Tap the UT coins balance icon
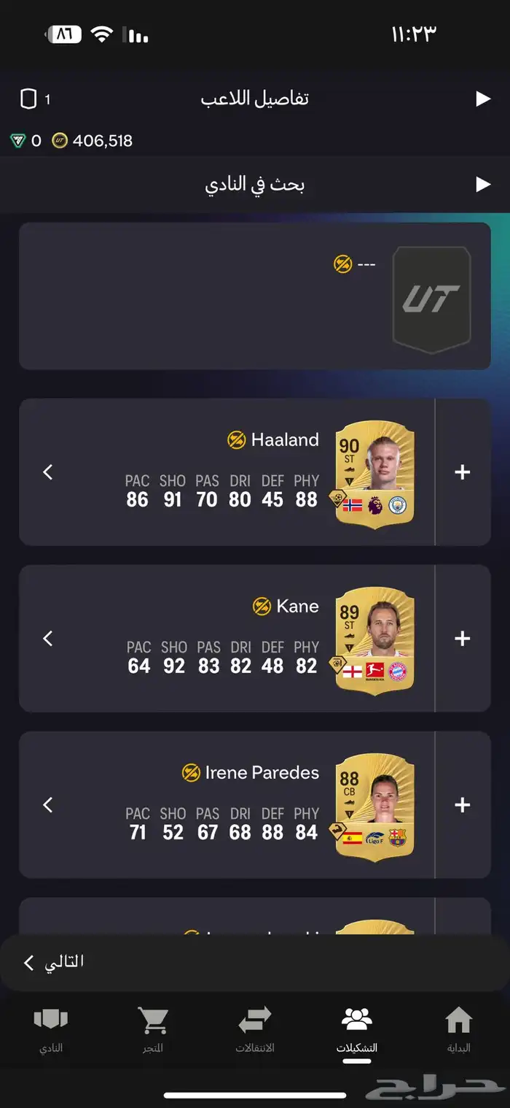This screenshot has height=1108, width=510. (60, 141)
